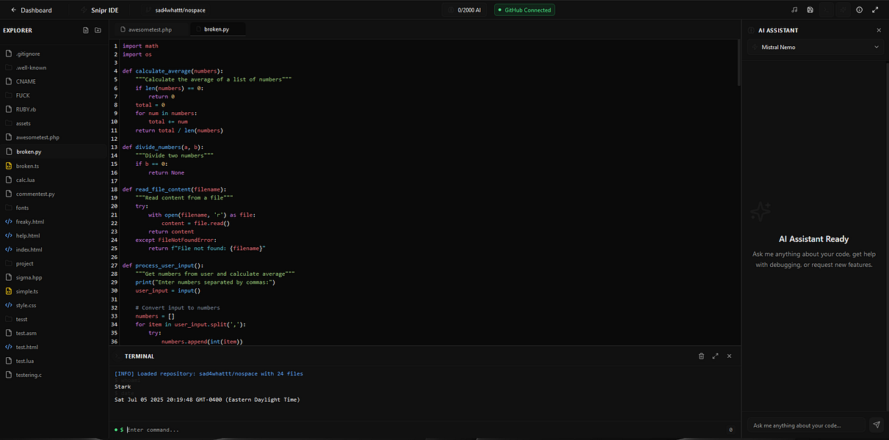Image resolution: width=889 pixels, height=440 pixels.
Task: Create a new file in Explorer
Action: tap(86, 30)
